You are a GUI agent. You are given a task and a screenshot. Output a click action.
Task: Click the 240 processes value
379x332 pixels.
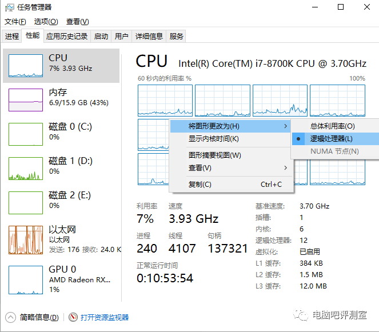pos(147,249)
